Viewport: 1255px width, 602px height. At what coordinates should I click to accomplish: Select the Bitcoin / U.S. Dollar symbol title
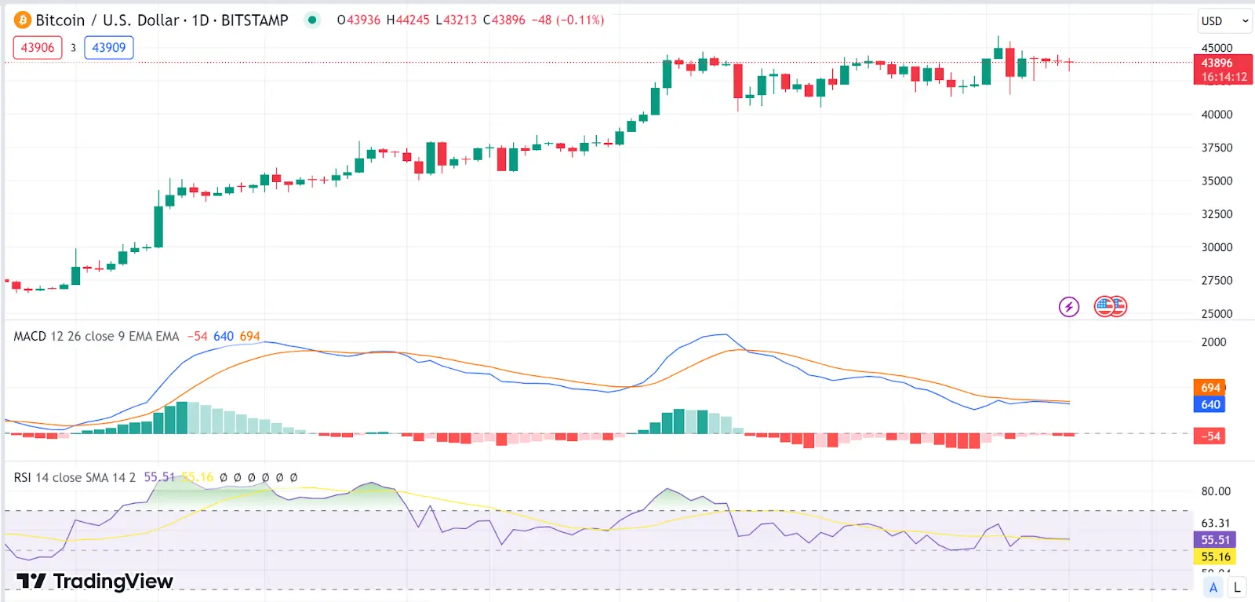[x=162, y=20]
